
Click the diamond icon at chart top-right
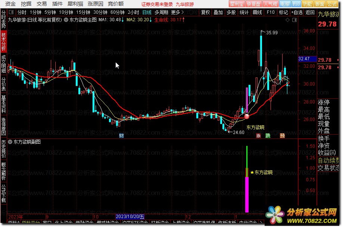pos(288,20)
